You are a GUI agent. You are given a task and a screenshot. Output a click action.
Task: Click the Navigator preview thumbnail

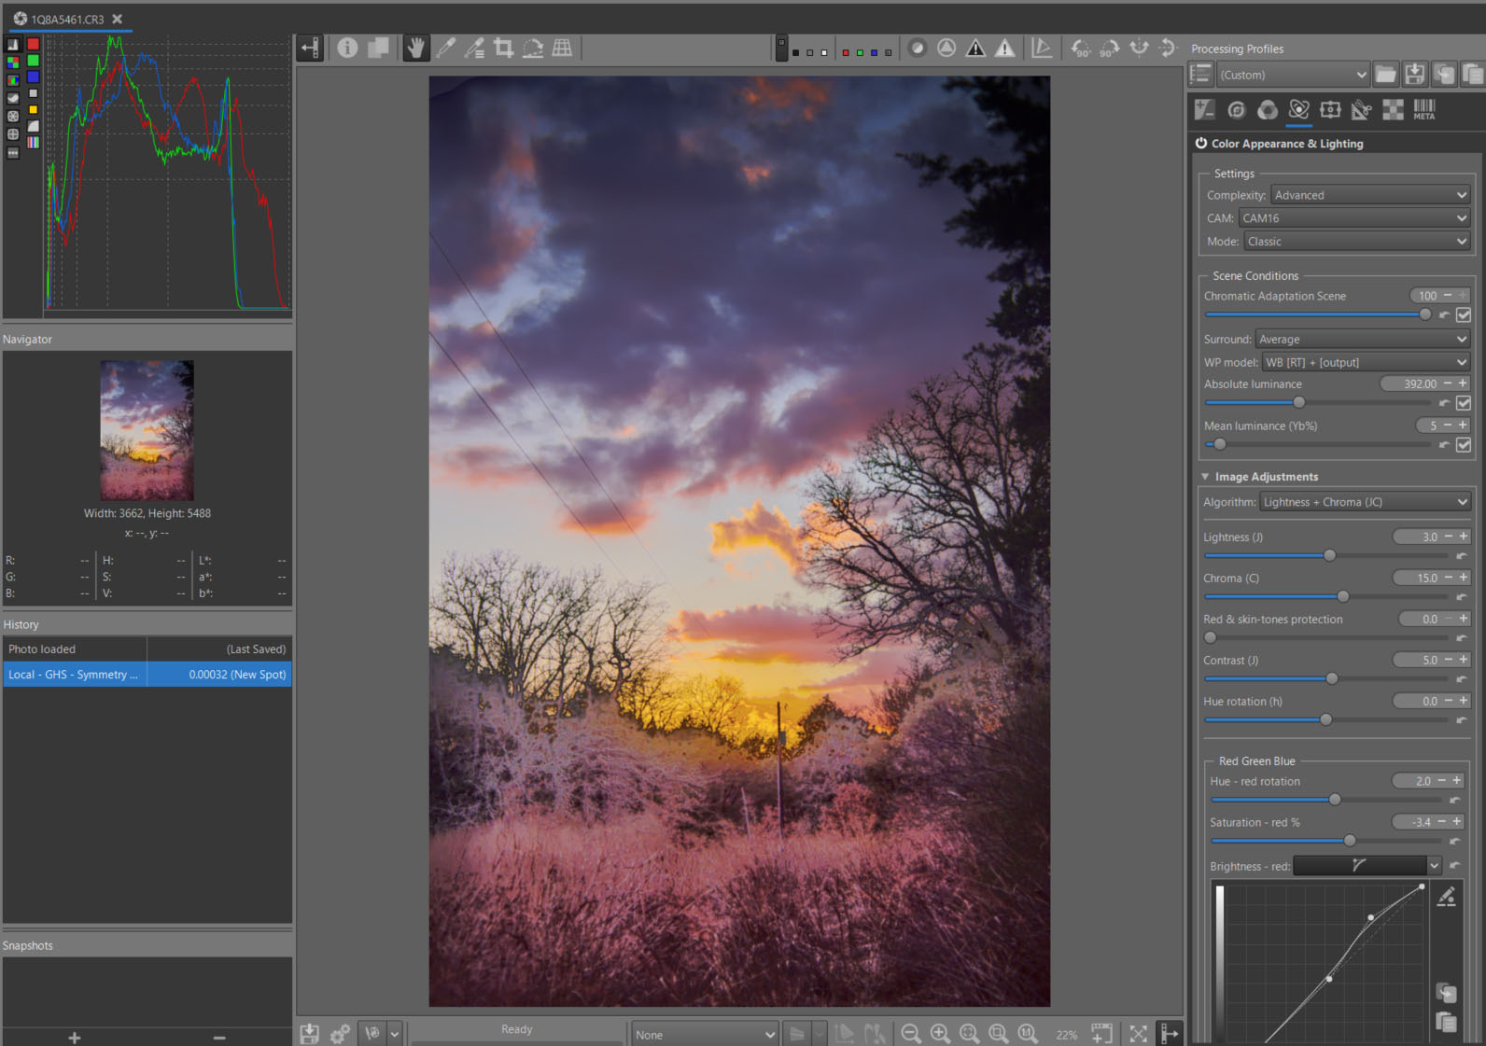click(x=147, y=430)
